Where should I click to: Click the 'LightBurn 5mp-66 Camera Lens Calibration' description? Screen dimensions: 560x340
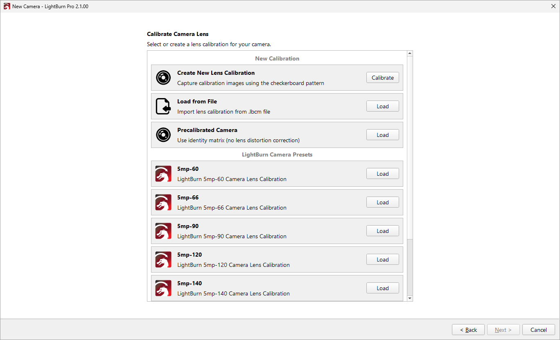[x=232, y=208]
